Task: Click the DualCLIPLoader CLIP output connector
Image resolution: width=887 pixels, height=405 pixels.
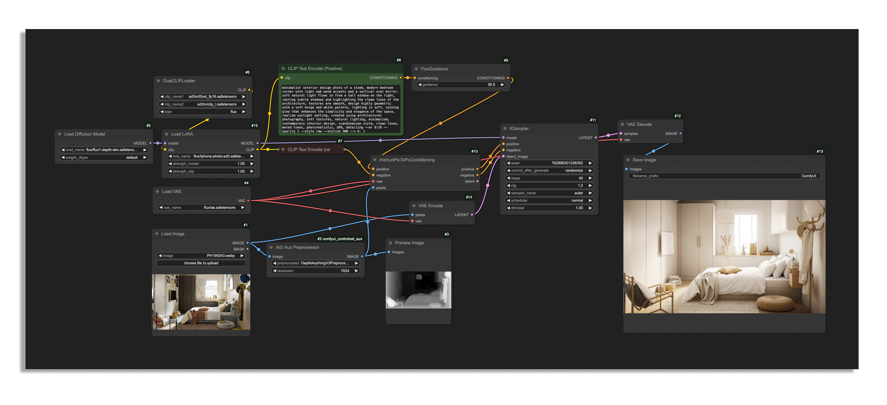Action: (250, 90)
